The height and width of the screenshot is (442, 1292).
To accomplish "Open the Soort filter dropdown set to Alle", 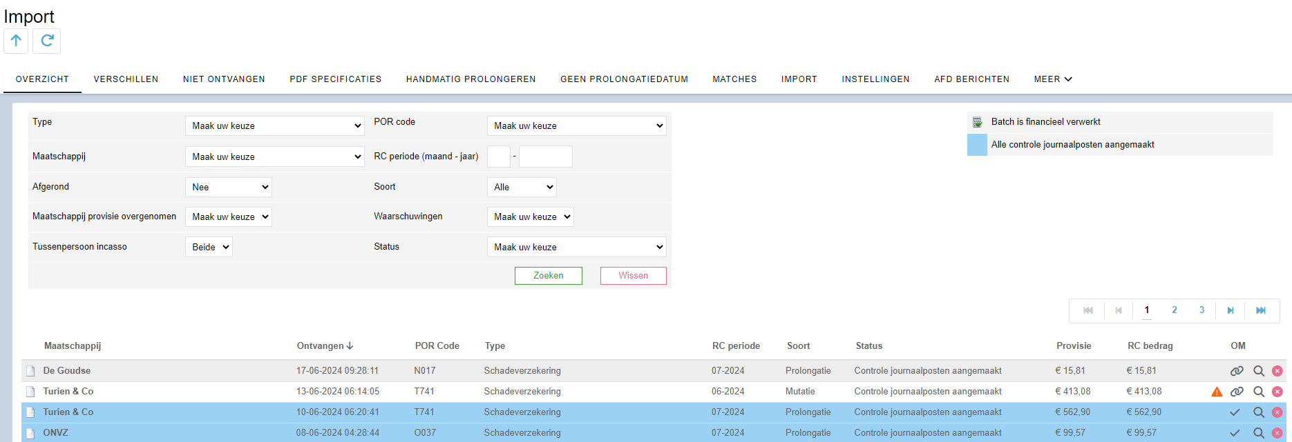I will tap(522, 187).
